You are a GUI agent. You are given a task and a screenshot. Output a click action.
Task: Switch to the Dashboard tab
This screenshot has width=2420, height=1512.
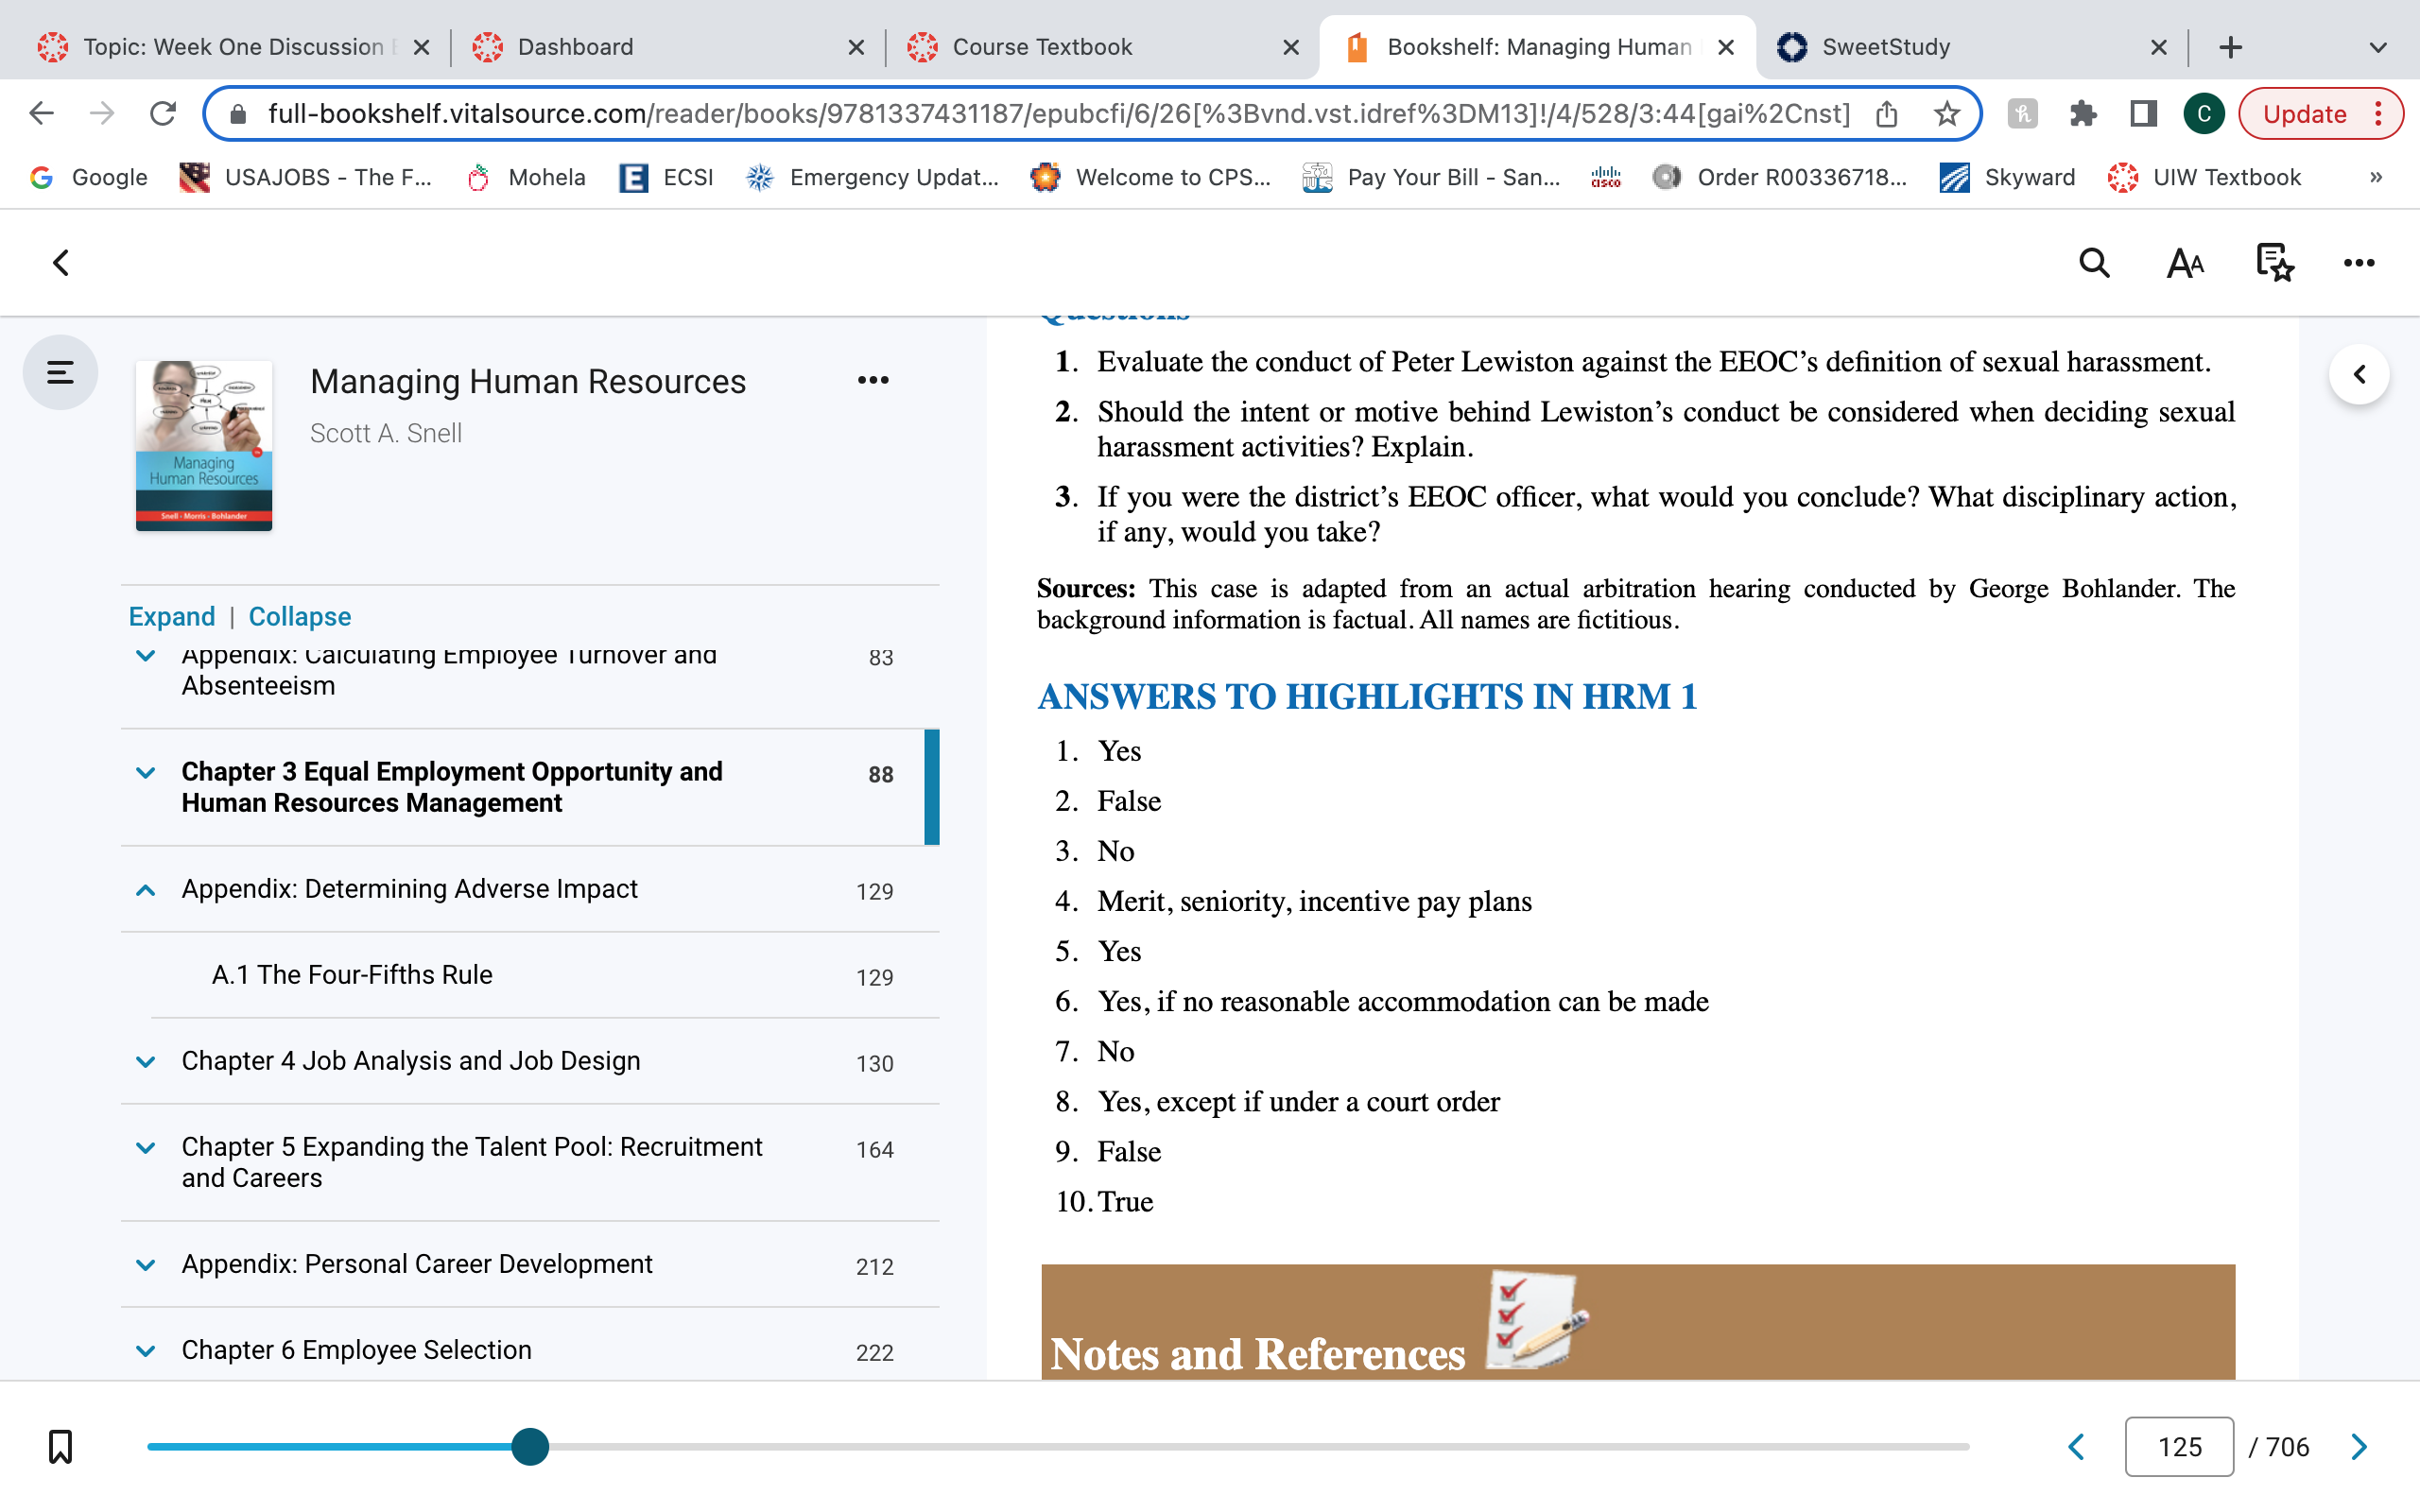[575, 47]
